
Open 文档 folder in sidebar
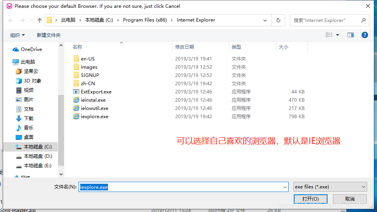(x=25, y=109)
